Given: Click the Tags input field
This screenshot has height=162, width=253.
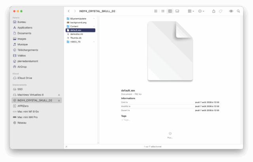Looking at the screenshot, I should click(x=126, y=120).
